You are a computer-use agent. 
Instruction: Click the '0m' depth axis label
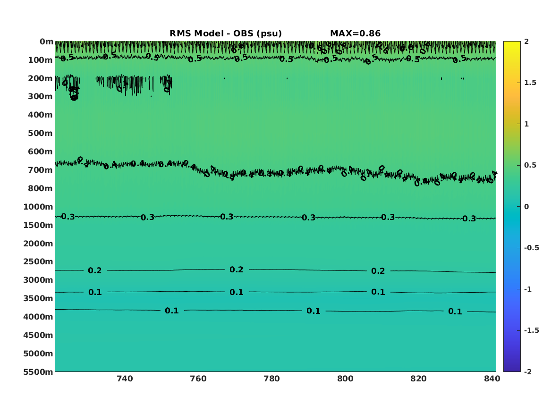click(x=46, y=42)
